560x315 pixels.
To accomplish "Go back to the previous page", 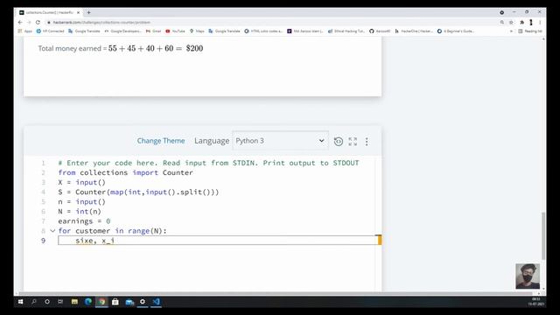I will click(20, 22).
